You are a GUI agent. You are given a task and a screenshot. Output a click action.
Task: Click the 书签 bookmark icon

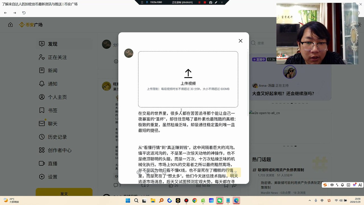[x=42, y=110]
